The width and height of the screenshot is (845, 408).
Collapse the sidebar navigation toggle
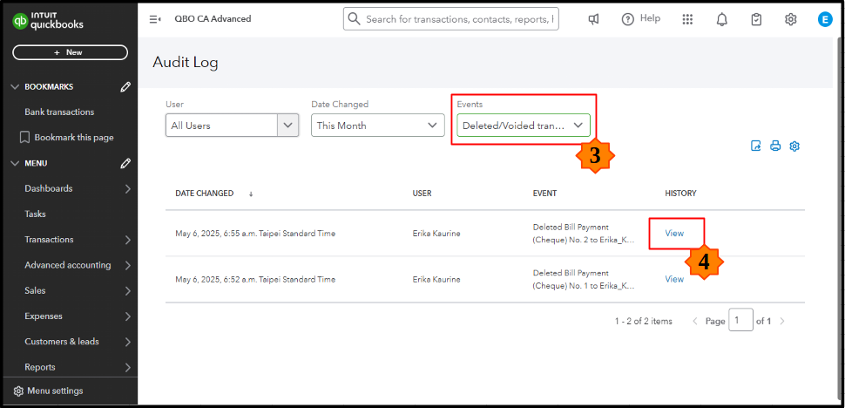pos(155,19)
